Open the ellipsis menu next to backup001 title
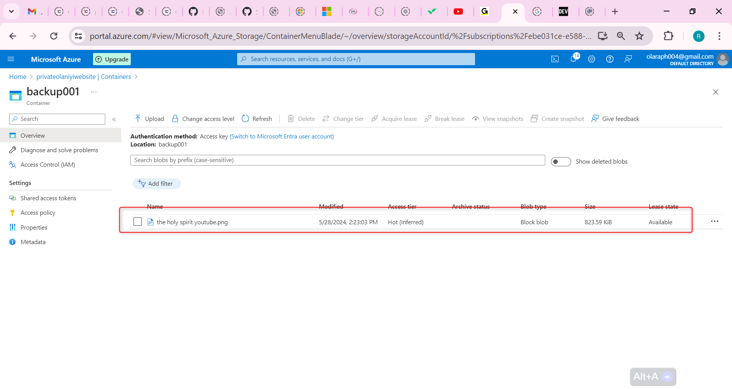Image resolution: width=732 pixels, height=389 pixels. (x=94, y=92)
